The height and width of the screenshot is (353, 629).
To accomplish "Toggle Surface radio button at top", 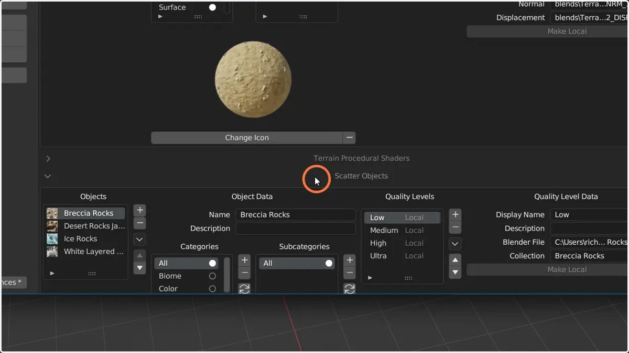I will (x=212, y=7).
